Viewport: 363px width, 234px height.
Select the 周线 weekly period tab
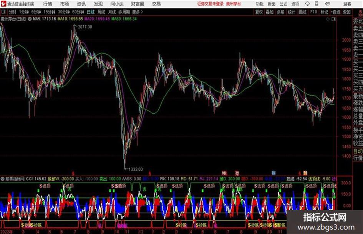[101, 12]
